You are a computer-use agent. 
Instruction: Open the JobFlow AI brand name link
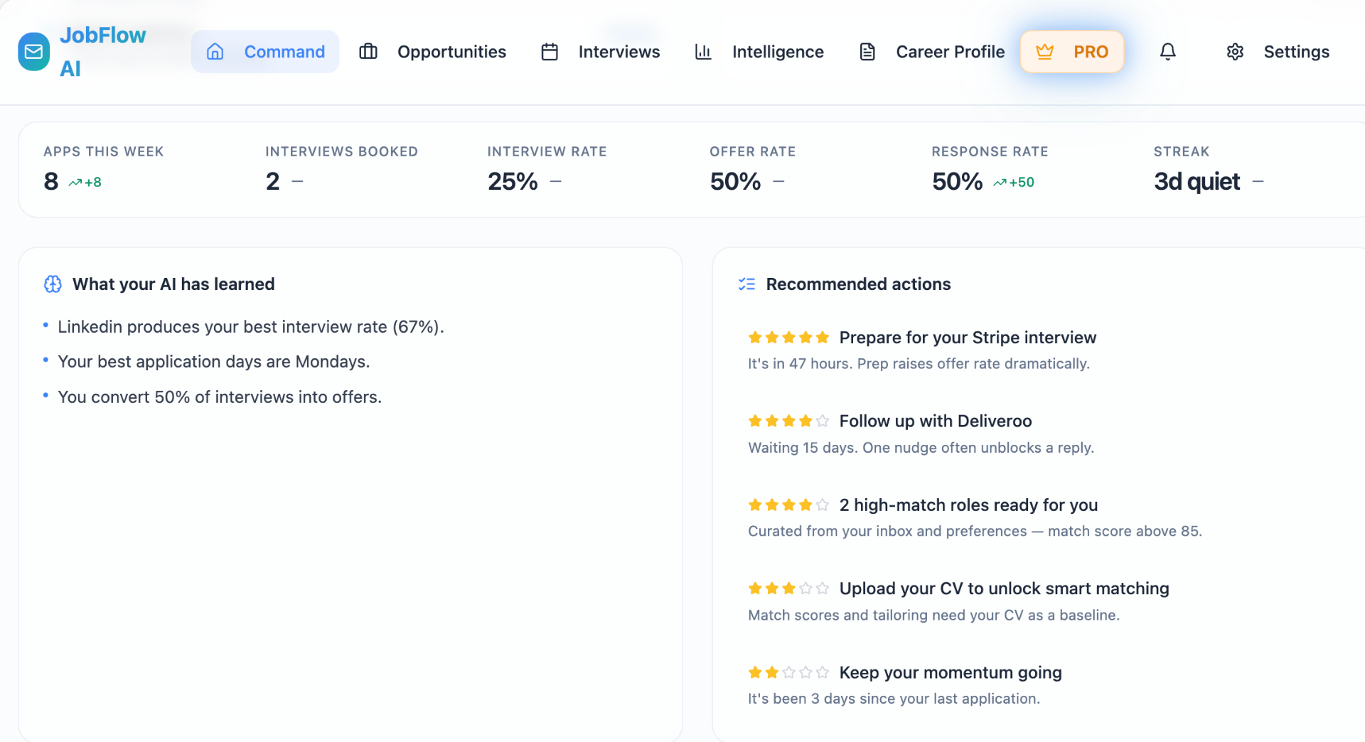pyautogui.click(x=102, y=52)
